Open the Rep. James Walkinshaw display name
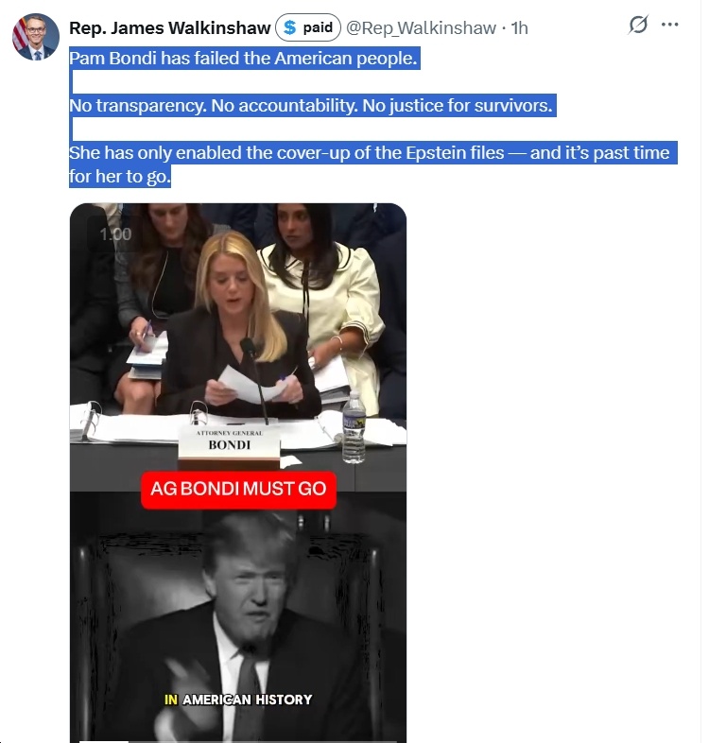The image size is (709, 743). tap(169, 28)
